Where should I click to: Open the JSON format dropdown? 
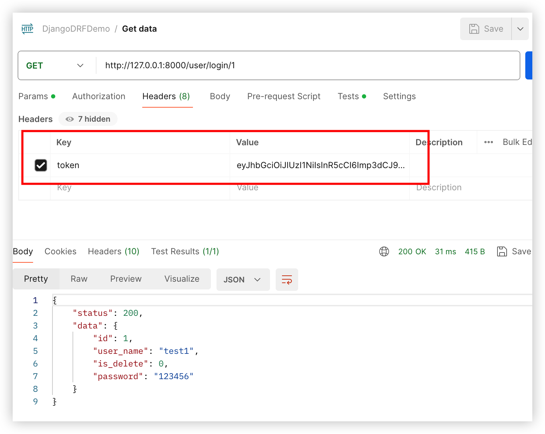(x=243, y=280)
